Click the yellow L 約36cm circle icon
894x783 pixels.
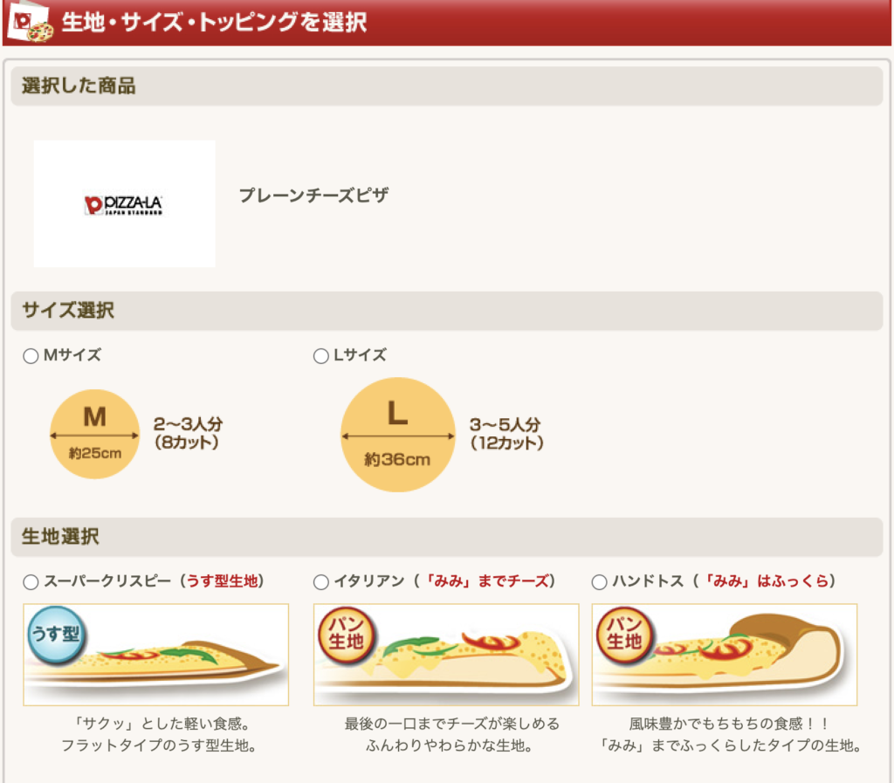[x=397, y=434]
